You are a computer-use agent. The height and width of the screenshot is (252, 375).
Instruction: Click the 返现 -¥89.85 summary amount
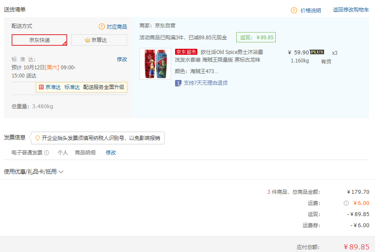358,214
